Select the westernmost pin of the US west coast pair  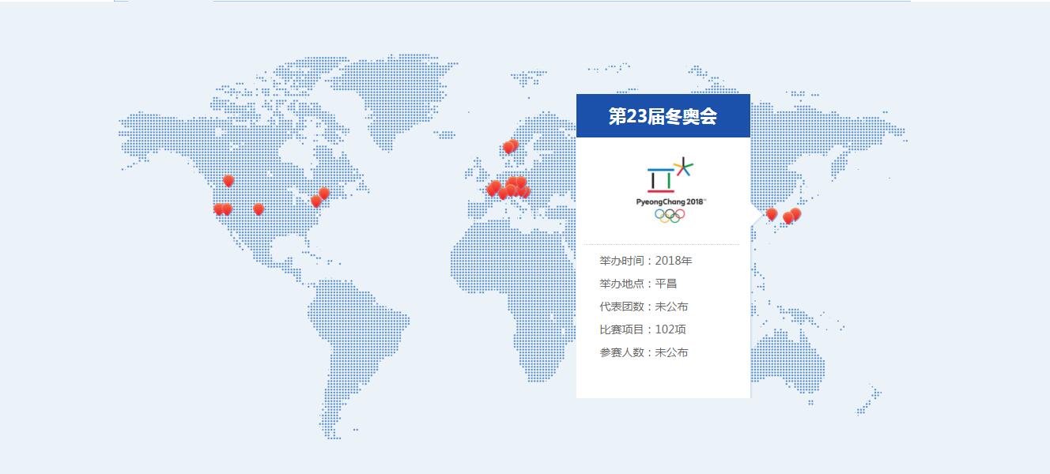[x=219, y=209]
